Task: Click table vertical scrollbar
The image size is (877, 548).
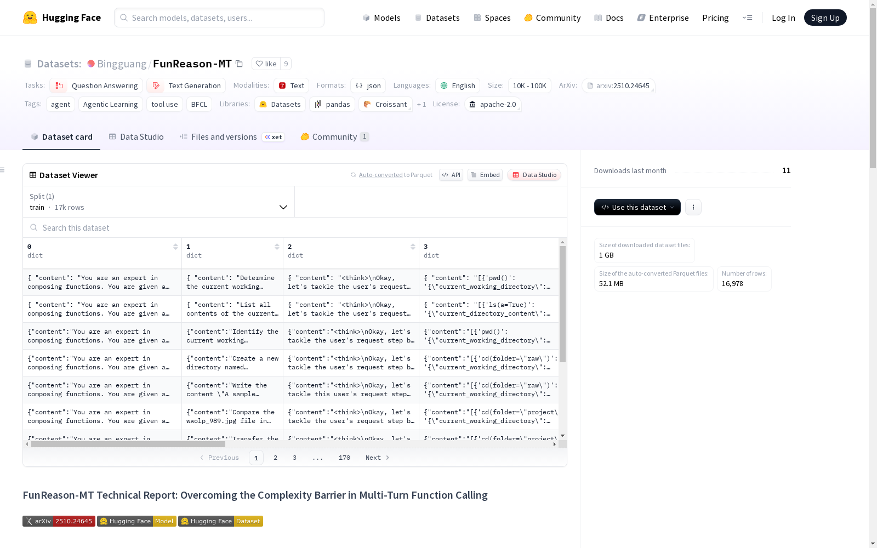Action: (562, 304)
